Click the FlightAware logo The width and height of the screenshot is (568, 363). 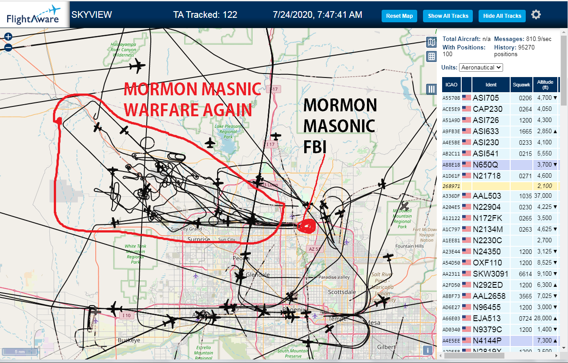tap(34, 14)
